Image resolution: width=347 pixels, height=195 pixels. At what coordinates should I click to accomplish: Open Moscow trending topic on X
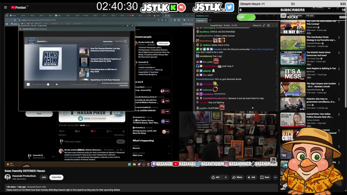(x=136, y=148)
